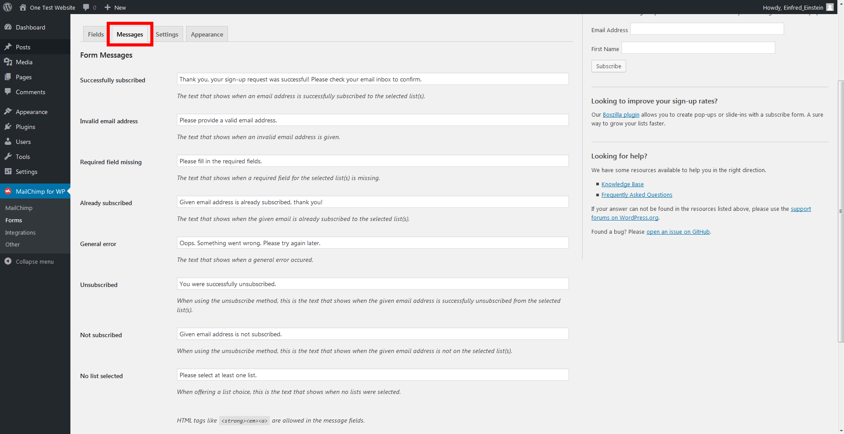Image resolution: width=844 pixels, height=434 pixels.
Task: Click Howdy, Einfred_Einstein account menu
Action: (x=793, y=7)
